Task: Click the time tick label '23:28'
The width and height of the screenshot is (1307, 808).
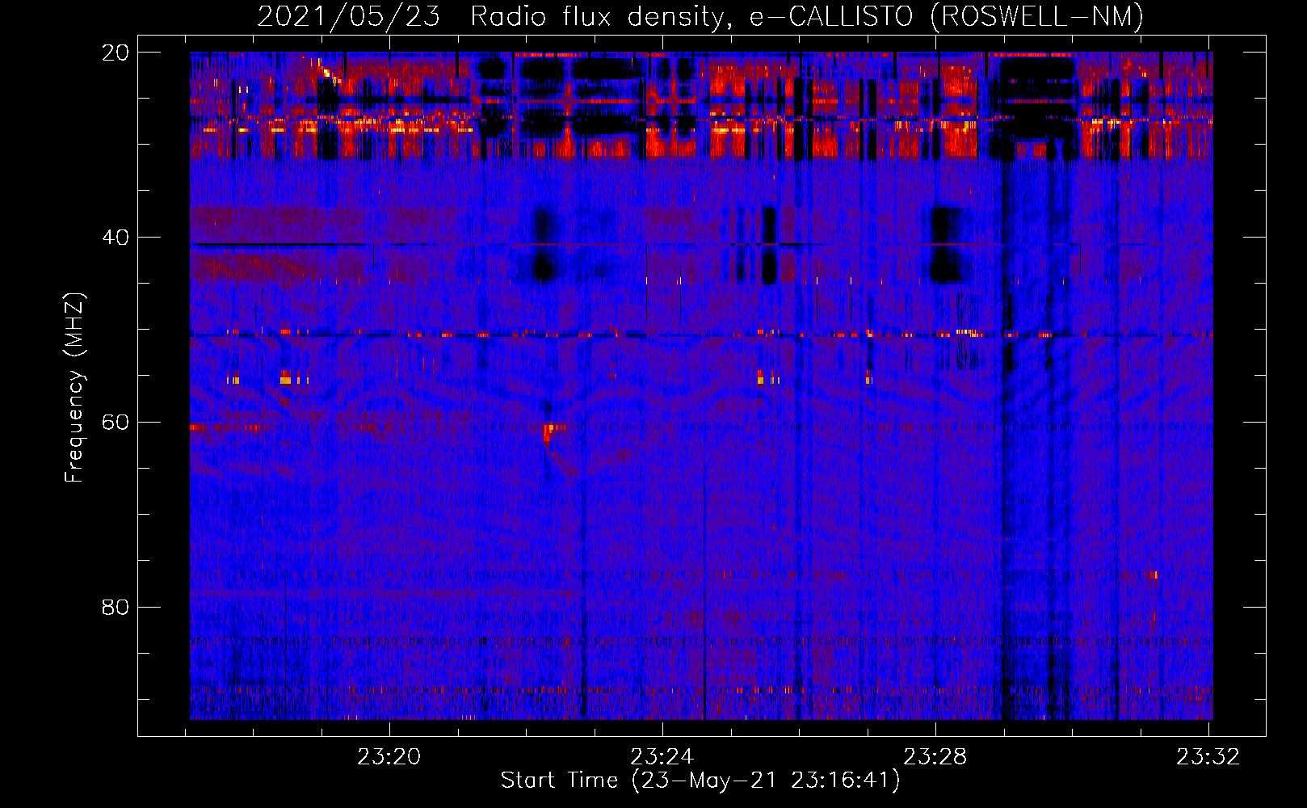Action: [935, 757]
